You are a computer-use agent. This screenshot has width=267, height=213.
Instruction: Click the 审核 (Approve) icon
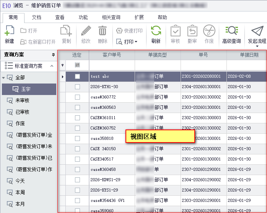tap(175, 31)
